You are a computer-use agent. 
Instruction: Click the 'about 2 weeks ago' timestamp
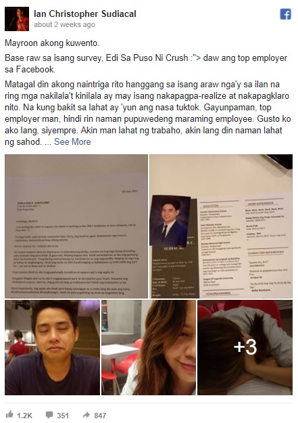pyautogui.click(x=64, y=24)
